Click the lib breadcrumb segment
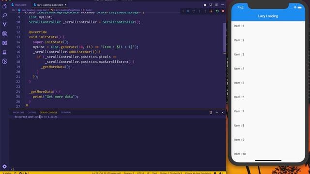Viewport: 310px width, 174px height. pos(14,10)
